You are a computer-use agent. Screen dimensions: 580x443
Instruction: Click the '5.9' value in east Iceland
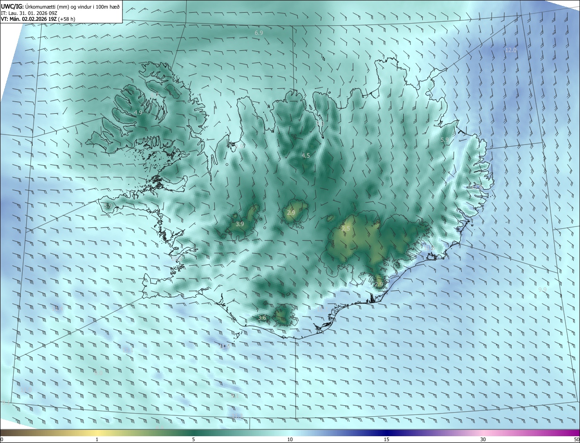(445, 140)
